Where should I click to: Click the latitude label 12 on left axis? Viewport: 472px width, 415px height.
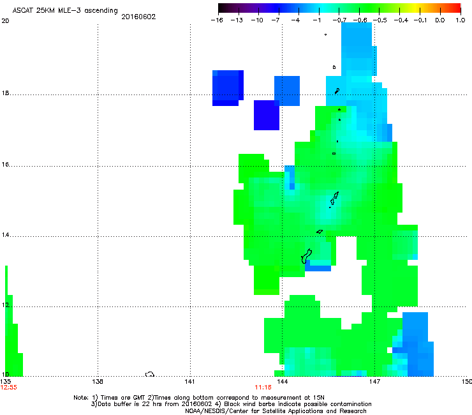click(x=5, y=305)
